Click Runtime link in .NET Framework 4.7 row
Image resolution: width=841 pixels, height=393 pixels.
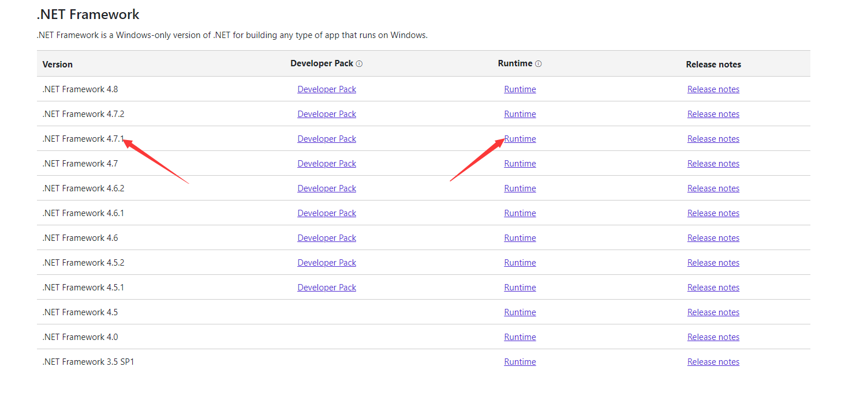pyautogui.click(x=520, y=164)
